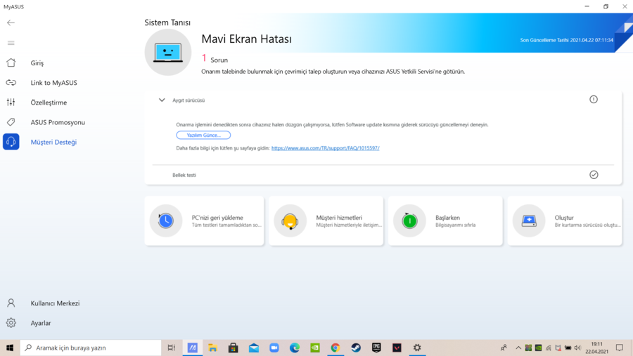Open Settings gear in taskbar

point(417,348)
